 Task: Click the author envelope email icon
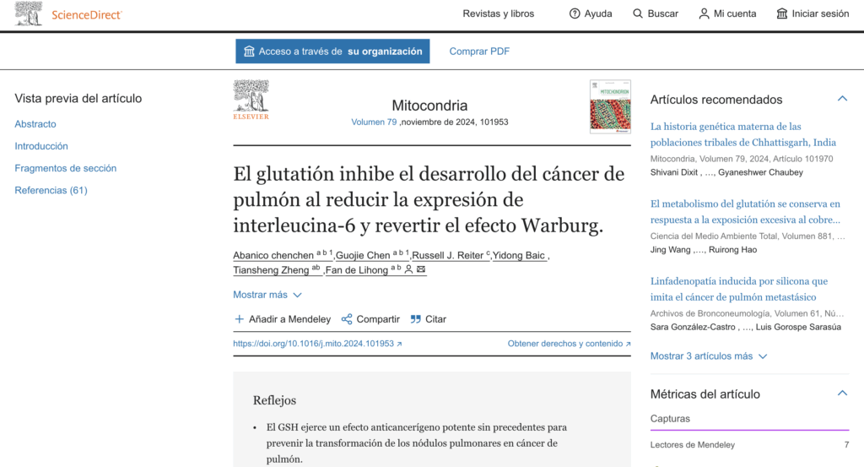[x=421, y=270]
